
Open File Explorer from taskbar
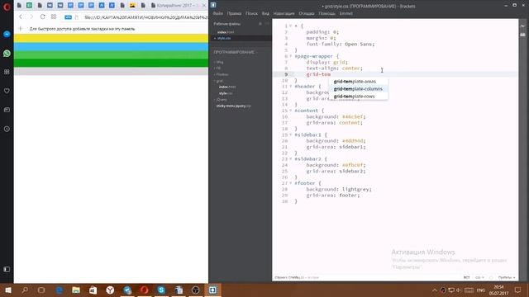(76, 290)
